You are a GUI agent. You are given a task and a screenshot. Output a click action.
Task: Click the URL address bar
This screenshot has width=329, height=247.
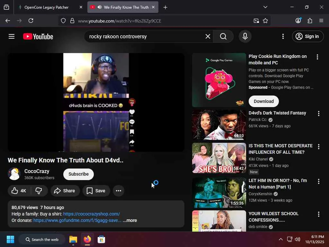tap(164, 21)
